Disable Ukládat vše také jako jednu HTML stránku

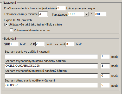pyautogui.click(x=6, y=24)
